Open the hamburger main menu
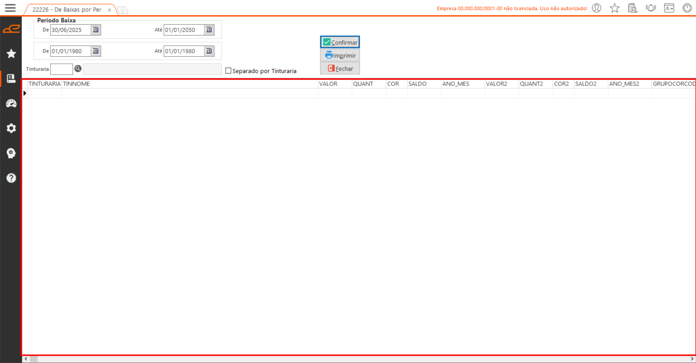The height and width of the screenshot is (363, 696). (10, 8)
